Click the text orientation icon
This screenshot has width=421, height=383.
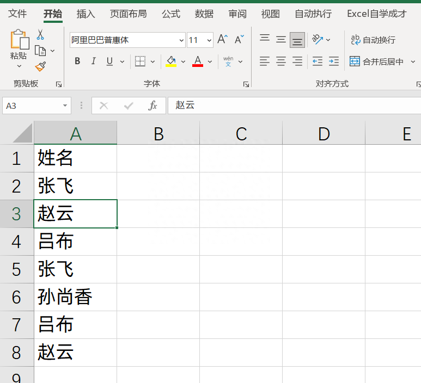(x=318, y=40)
